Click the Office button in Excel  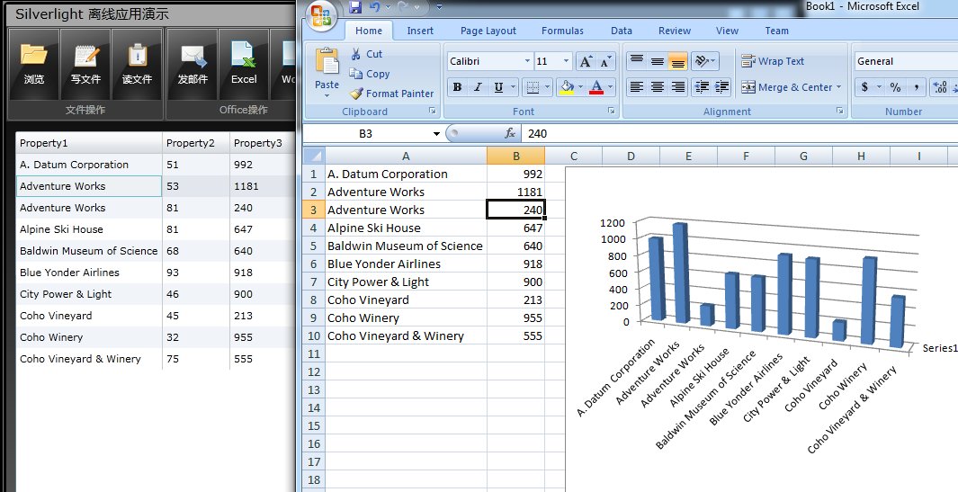320,15
